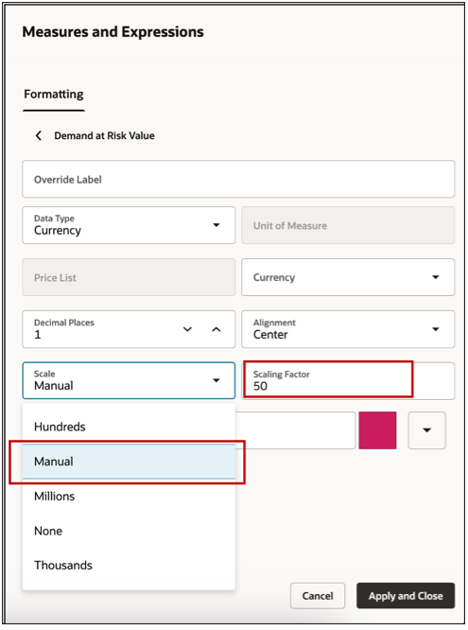Screen dimensions: 468x630
Task: Click the Cancel button
Action: (x=318, y=596)
